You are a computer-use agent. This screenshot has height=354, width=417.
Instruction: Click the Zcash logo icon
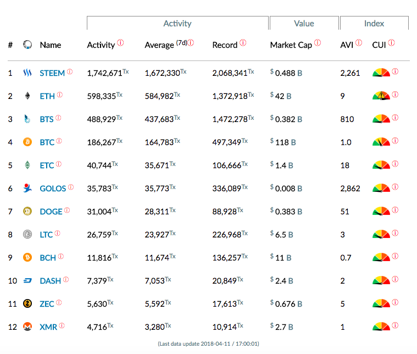coord(27,304)
